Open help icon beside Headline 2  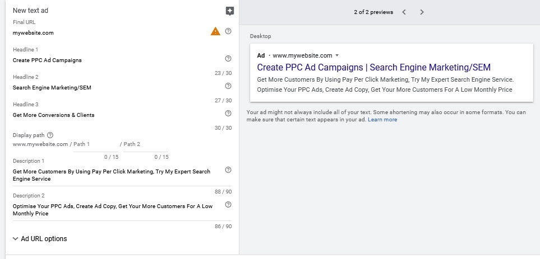[x=228, y=86]
